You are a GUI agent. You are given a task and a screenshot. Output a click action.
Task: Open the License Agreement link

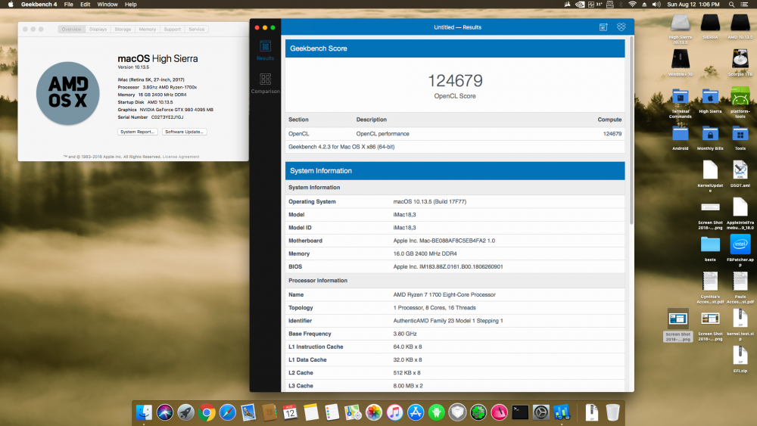pos(181,157)
